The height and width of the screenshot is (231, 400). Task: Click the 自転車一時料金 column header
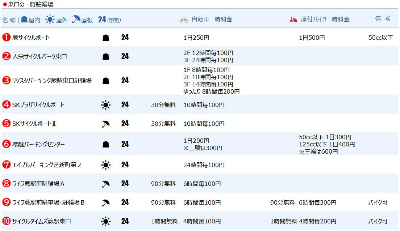tap(212, 20)
